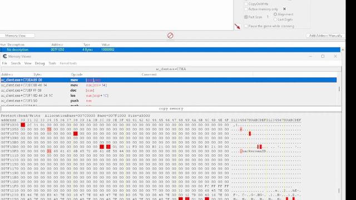Click the Opcode column header in disassembler
Image resolution: width=356 pixels, height=200 pixels.
(x=77, y=74)
